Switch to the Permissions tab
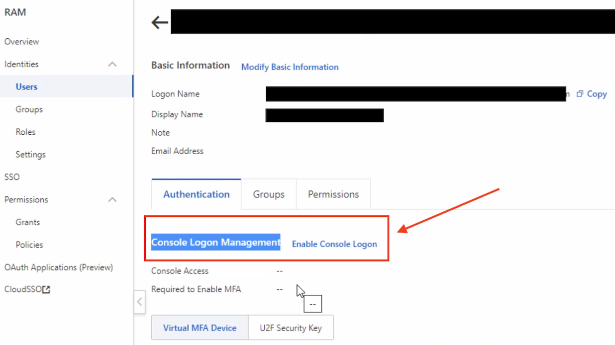The width and height of the screenshot is (615, 345). point(333,194)
